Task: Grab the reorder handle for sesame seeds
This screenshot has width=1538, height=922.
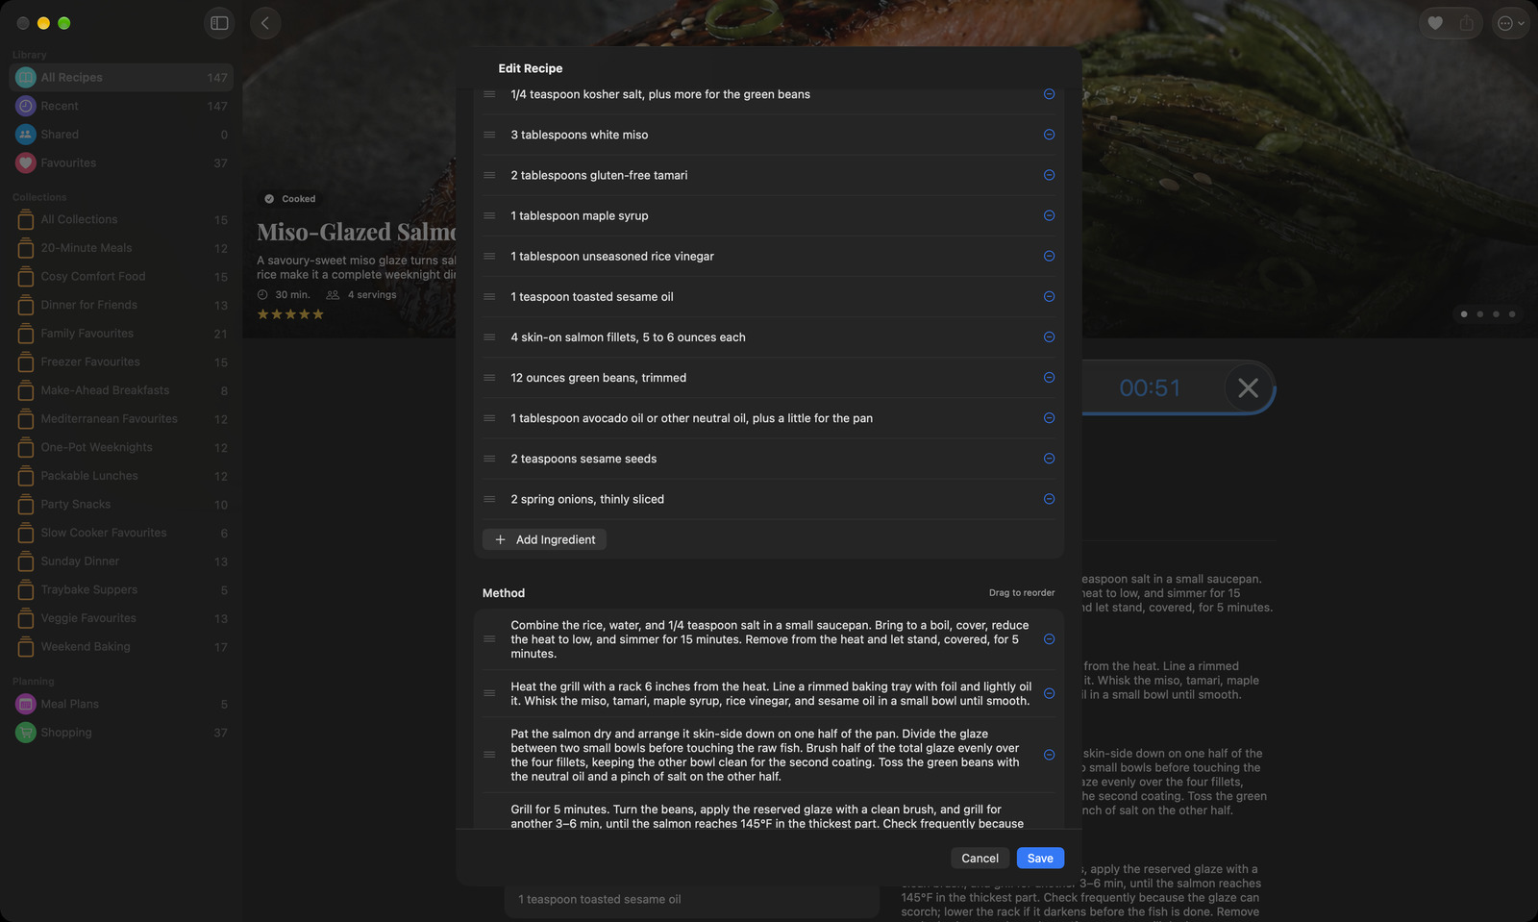Action: pyautogui.click(x=489, y=459)
